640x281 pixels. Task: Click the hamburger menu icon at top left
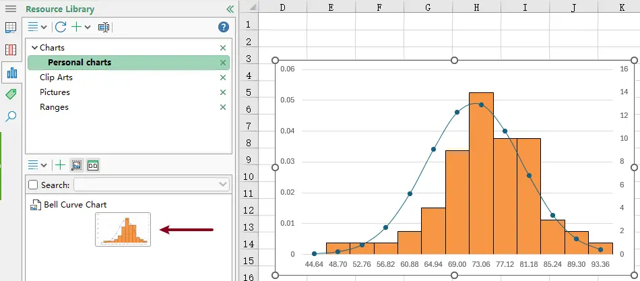tap(11, 9)
